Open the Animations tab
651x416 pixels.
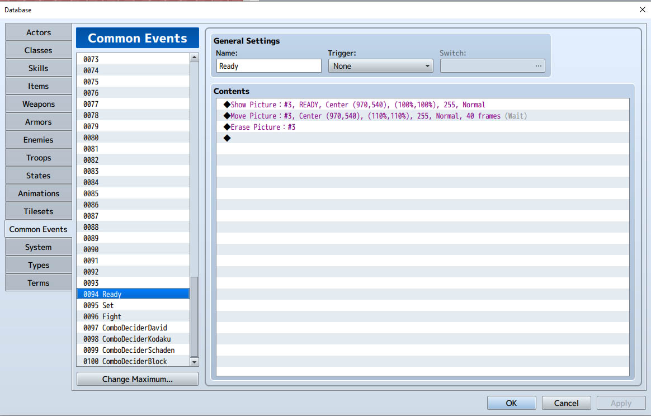click(38, 193)
